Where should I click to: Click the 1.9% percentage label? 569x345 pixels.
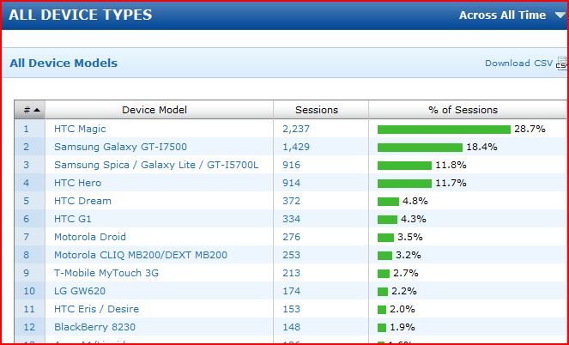click(x=403, y=327)
